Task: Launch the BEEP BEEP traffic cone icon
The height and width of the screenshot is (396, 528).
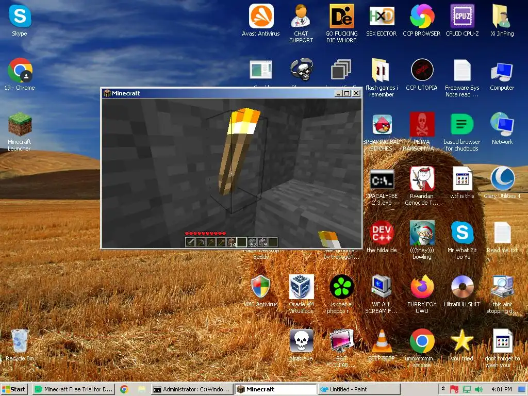Action: 381,341
